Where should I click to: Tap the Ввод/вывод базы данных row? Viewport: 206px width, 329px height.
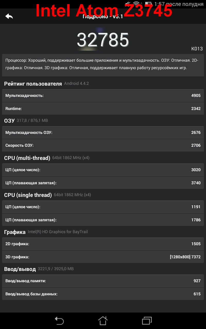point(103,294)
